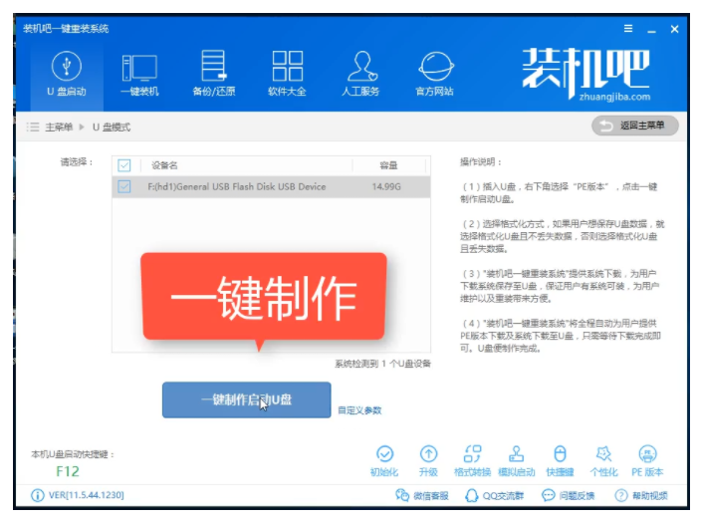Click the 升级 icon
Screen dimensions: 701x522
tap(428, 460)
